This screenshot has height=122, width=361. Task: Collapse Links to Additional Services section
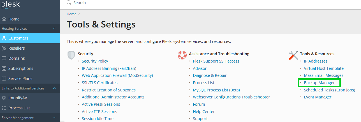[54, 88]
